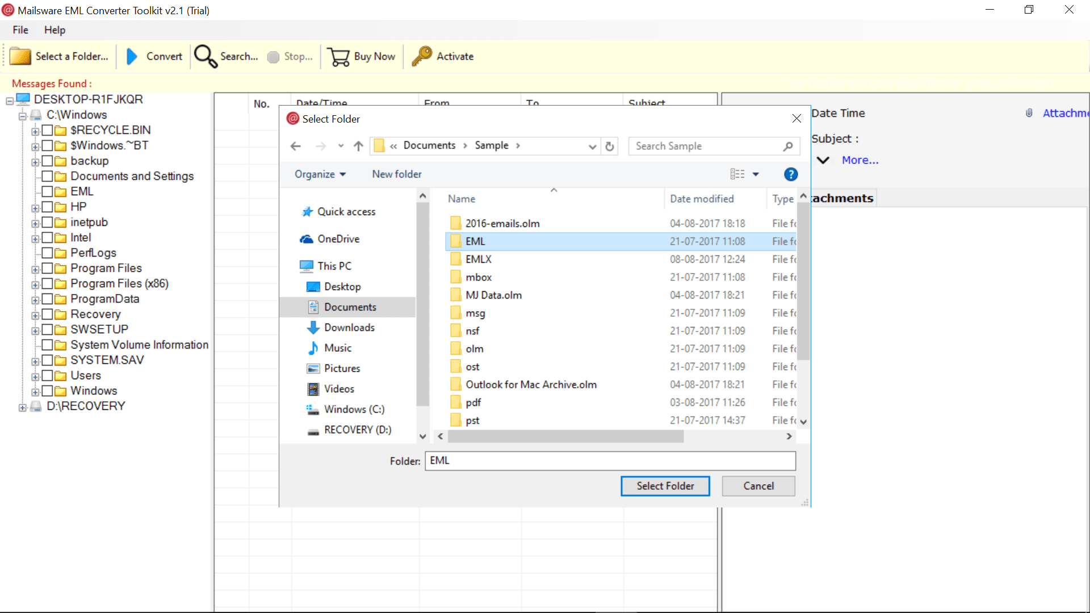Screen dimensions: 1090x613
Task: Open Search with the magnifier icon
Action: 206,56
